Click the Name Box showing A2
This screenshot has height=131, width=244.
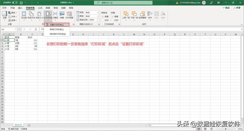(x=8, y=29)
